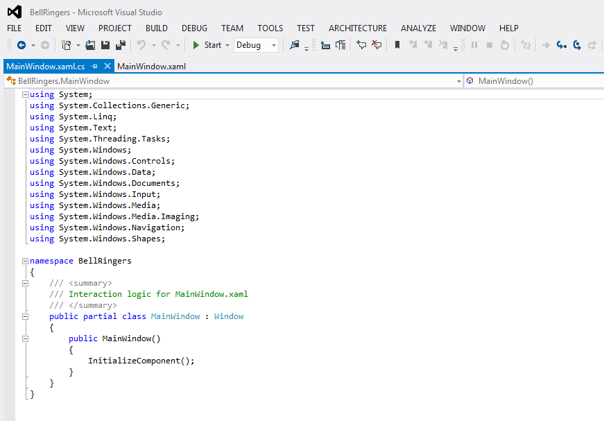The height and width of the screenshot is (421, 604).
Task: Open the ARCHITECTURE menu
Action: click(x=357, y=28)
